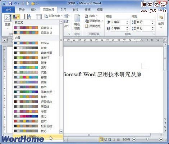This screenshot has height=144, width=169.
Task: Switch to the 插入 Insert tab
Action: pos(34,10)
